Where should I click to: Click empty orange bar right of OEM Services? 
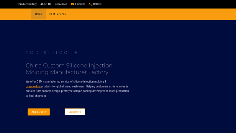coord(150,14)
